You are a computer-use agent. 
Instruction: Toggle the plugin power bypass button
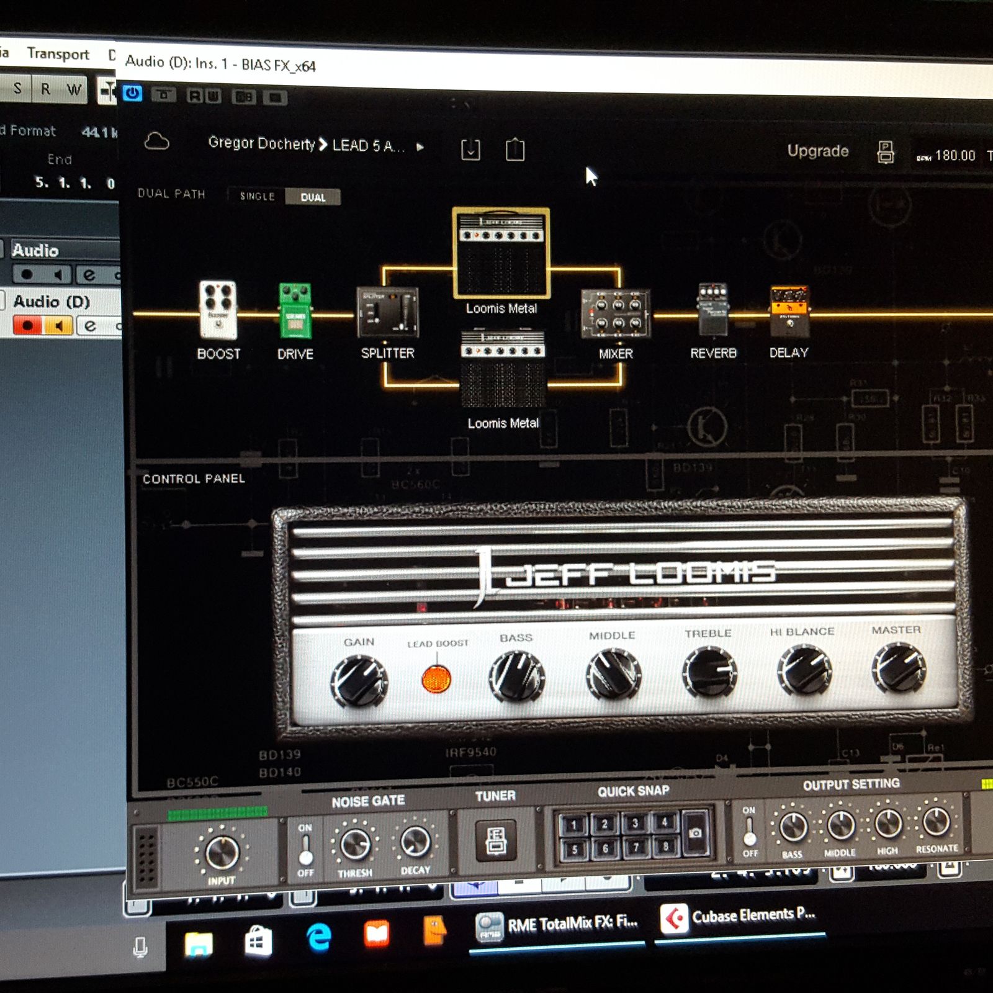[132, 93]
